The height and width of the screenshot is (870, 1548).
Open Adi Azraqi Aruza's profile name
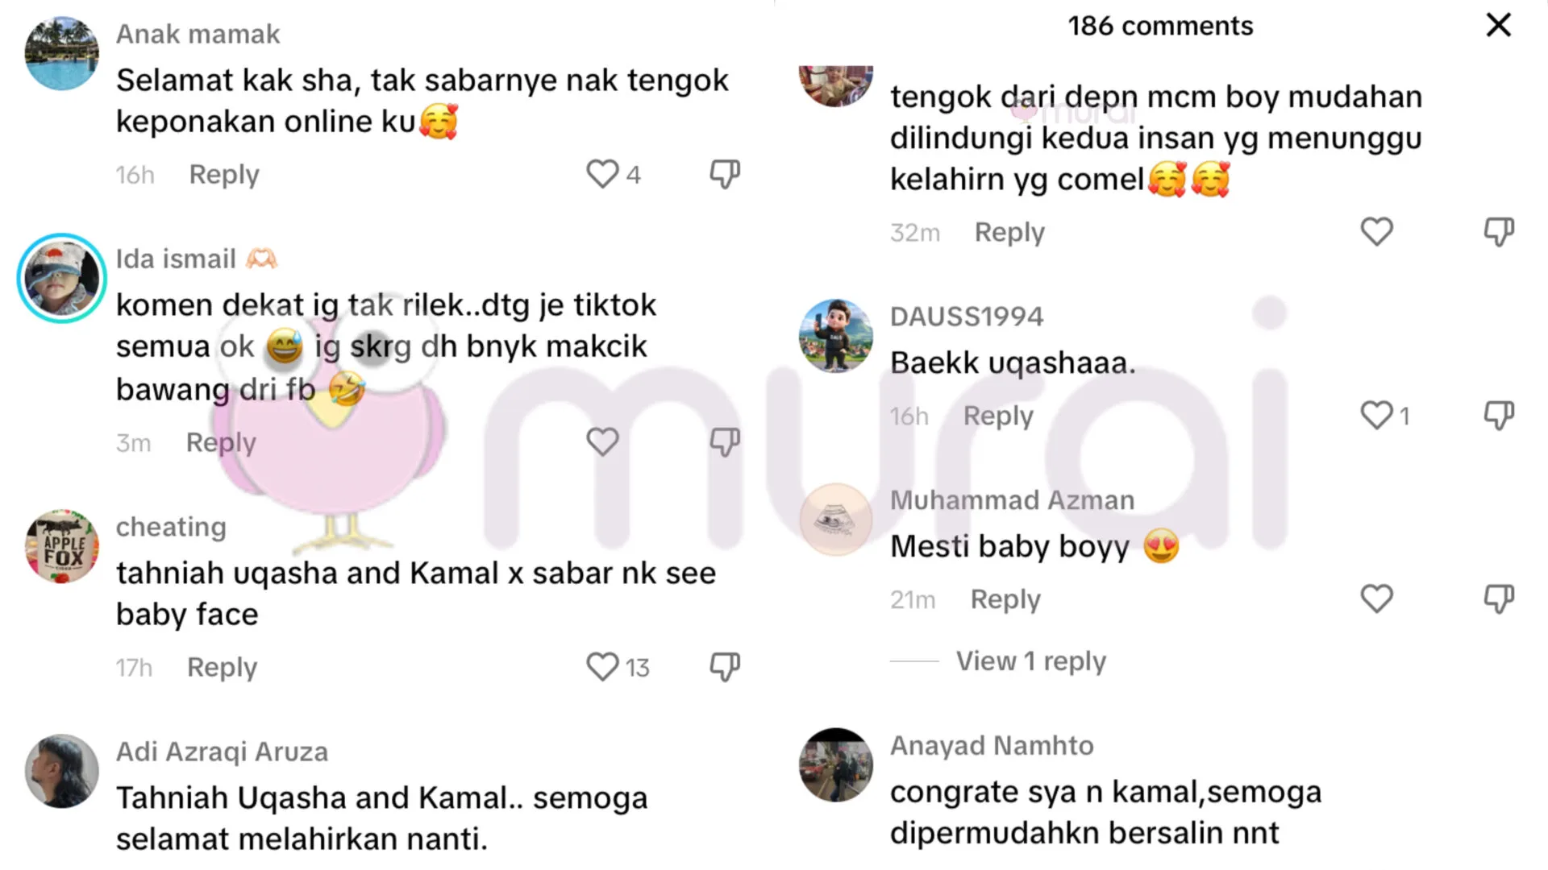222,752
